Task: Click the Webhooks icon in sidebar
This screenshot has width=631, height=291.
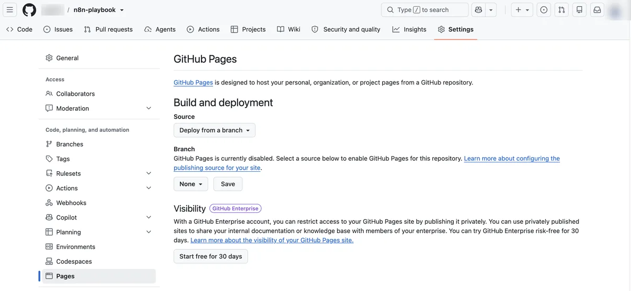Action: tap(49, 203)
